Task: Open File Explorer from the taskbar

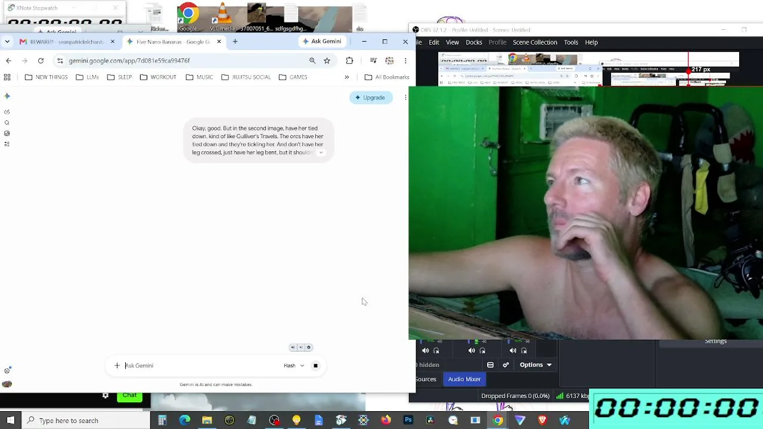Action: (207, 420)
